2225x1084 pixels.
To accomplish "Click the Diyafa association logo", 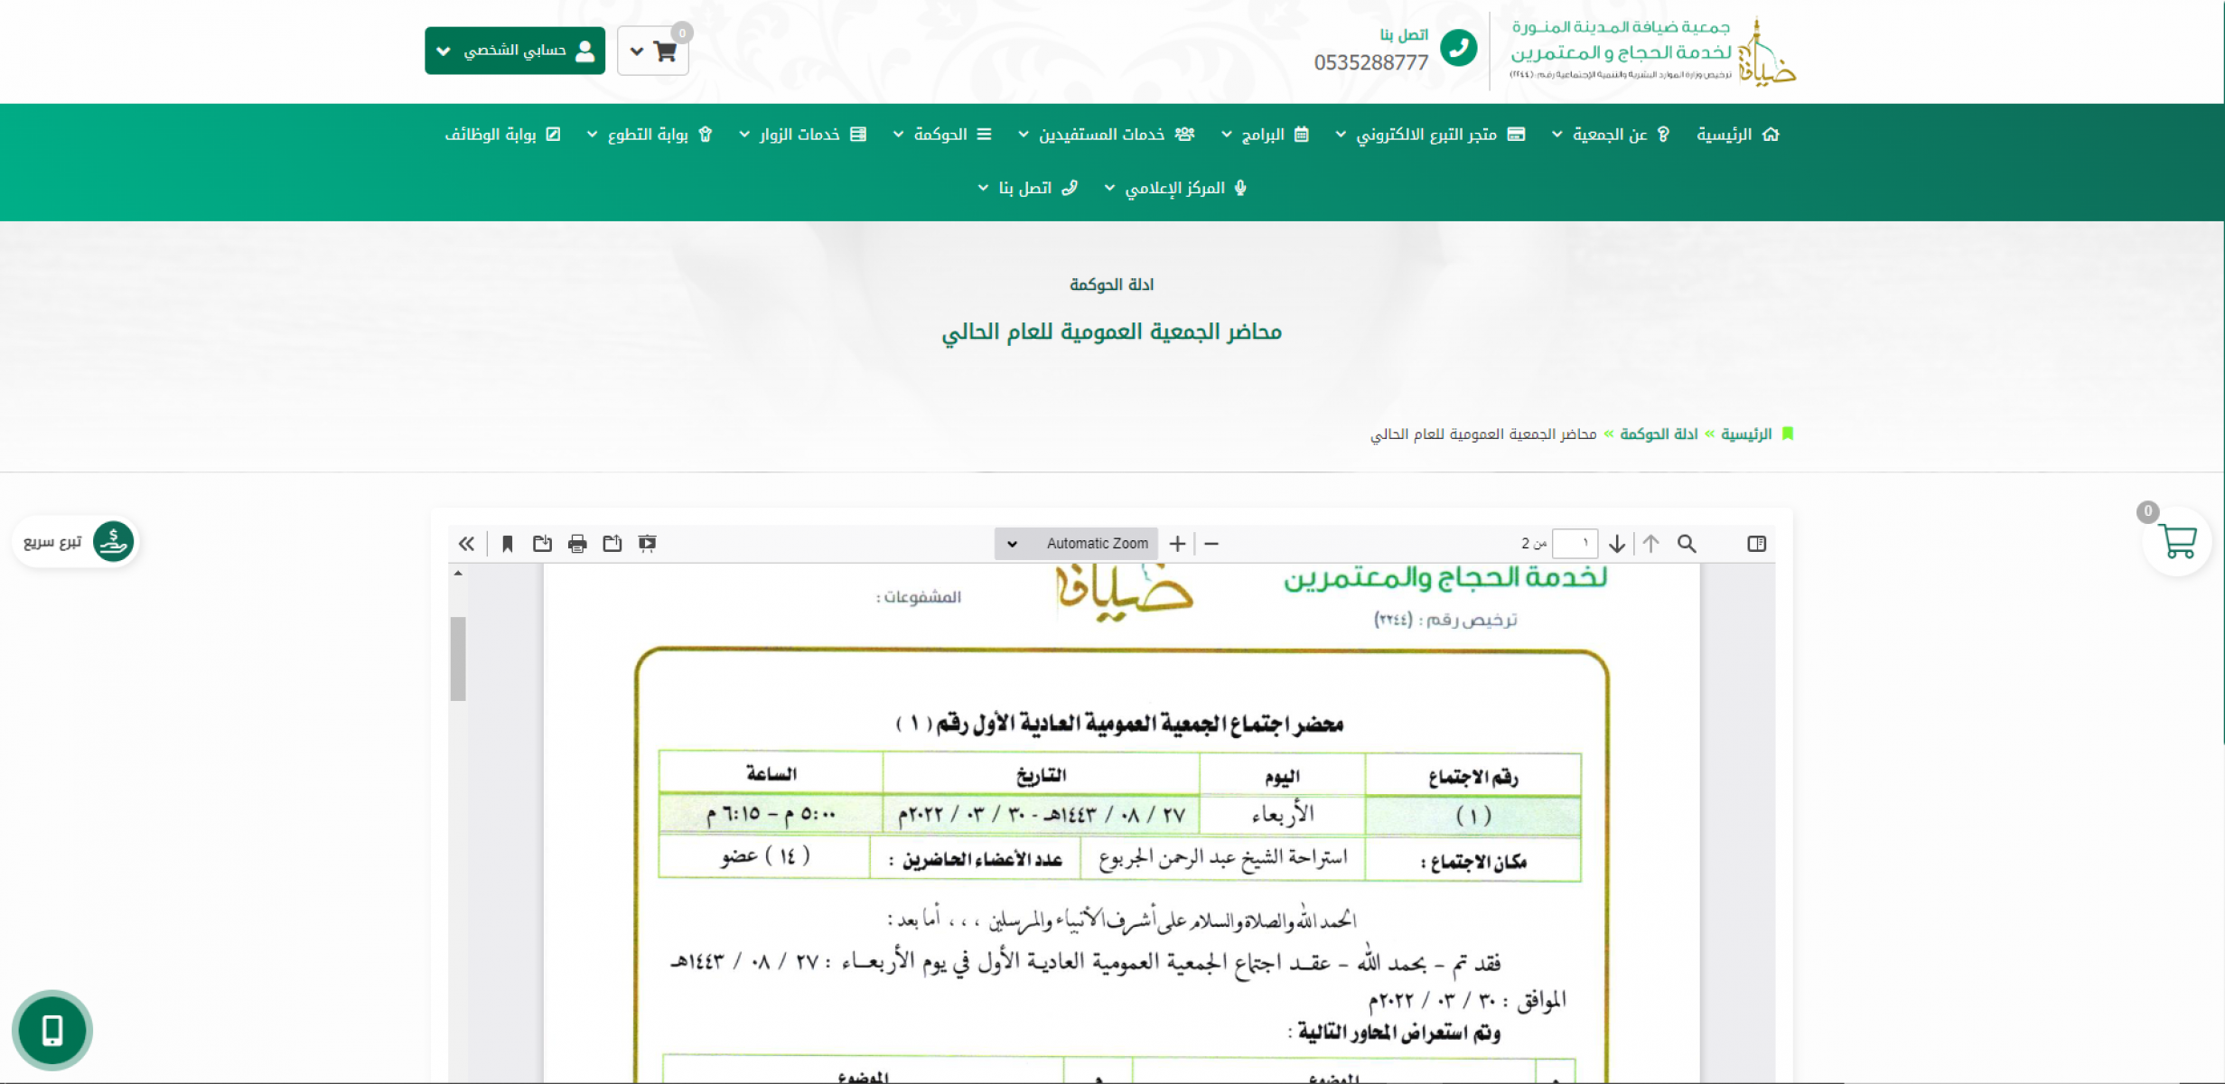I will (1653, 51).
